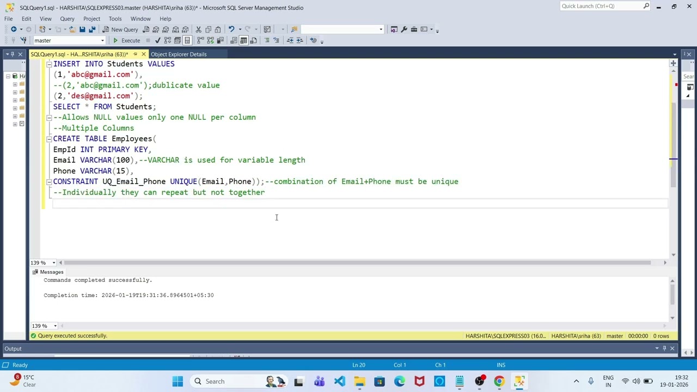The image size is (697, 392).
Task: Send results to file icon
Action: click(253, 40)
